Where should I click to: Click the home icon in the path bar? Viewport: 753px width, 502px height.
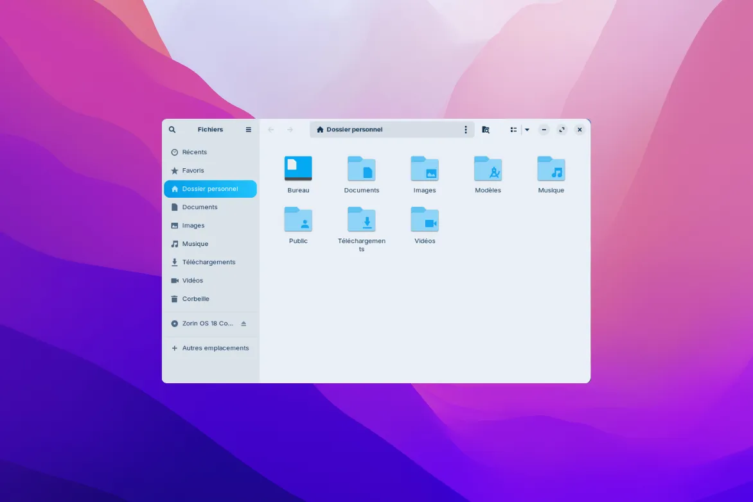tap(319, 129)
